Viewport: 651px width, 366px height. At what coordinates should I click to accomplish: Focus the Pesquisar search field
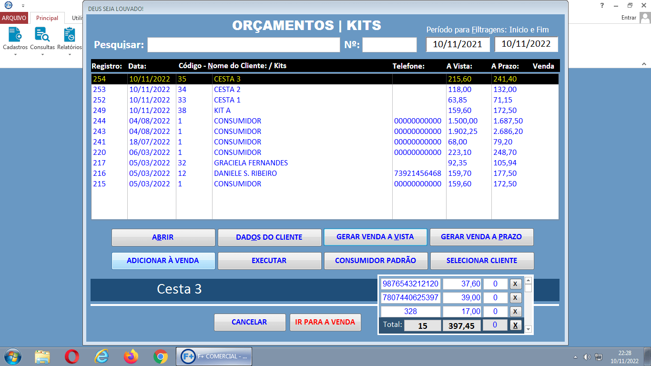pyautogui.click(x=244, y=45)
